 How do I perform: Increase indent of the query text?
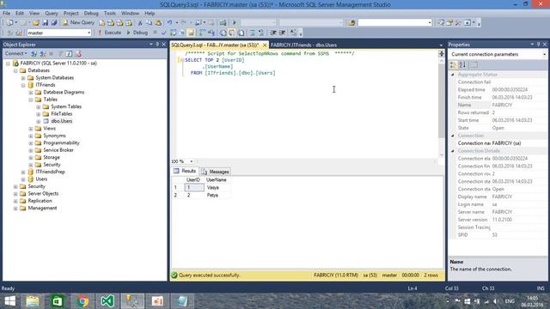coord(283,33)
